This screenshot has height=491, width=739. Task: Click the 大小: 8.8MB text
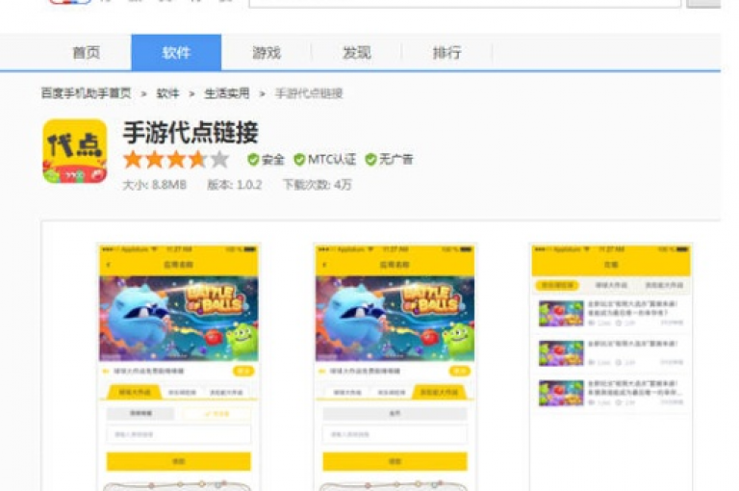(x=155, y=185)
